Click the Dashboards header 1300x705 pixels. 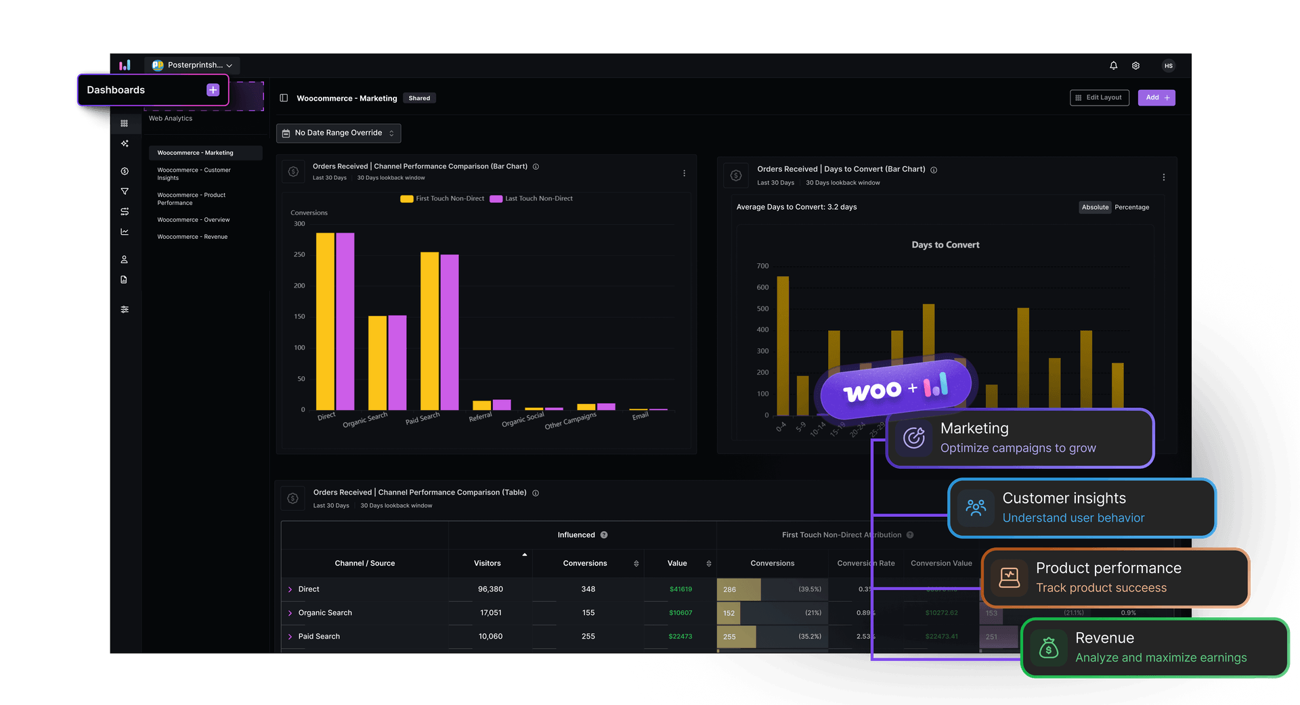click(116, 90)
